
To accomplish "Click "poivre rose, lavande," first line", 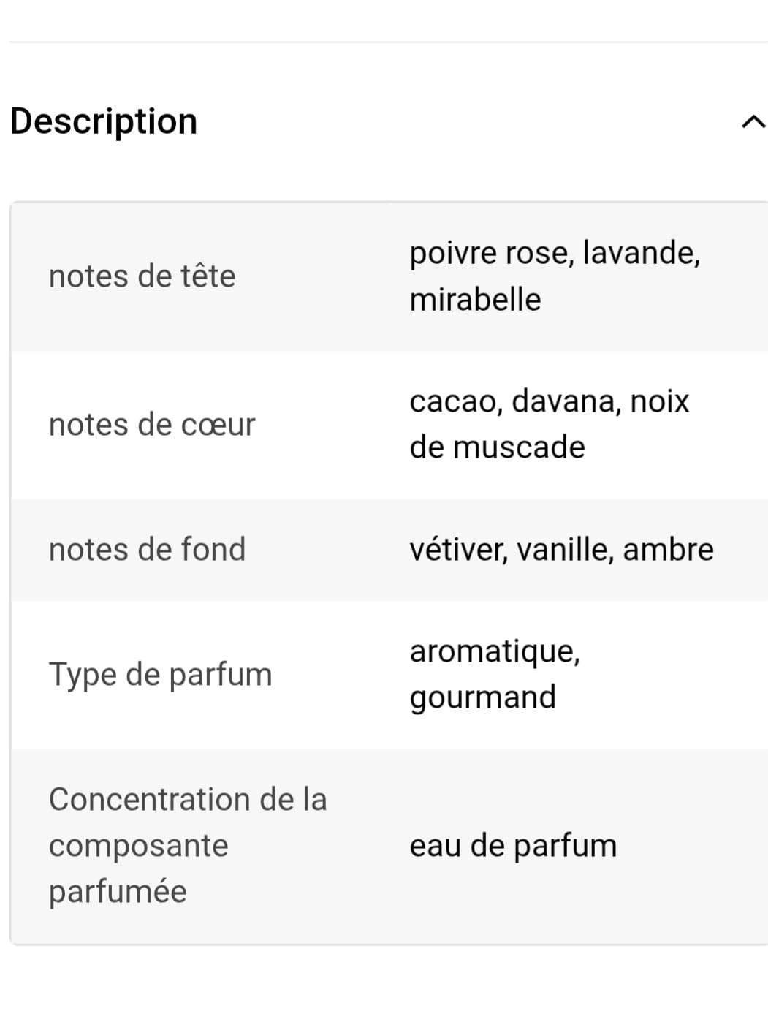I will [555, 253].
